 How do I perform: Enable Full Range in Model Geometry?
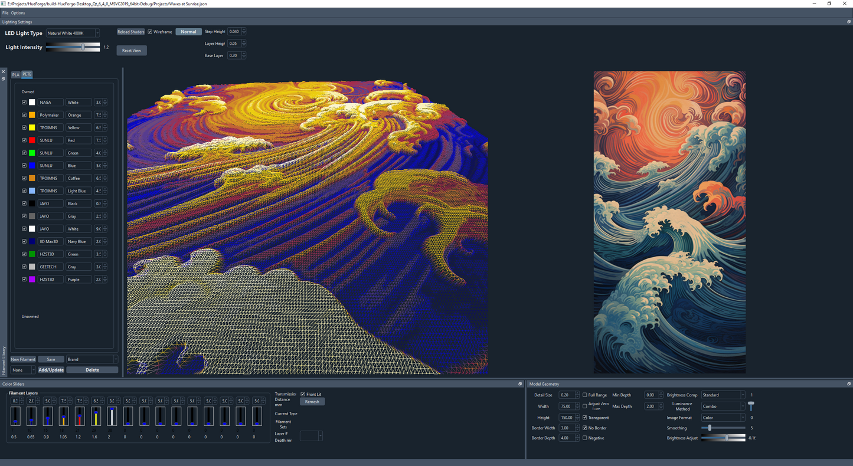583,395
